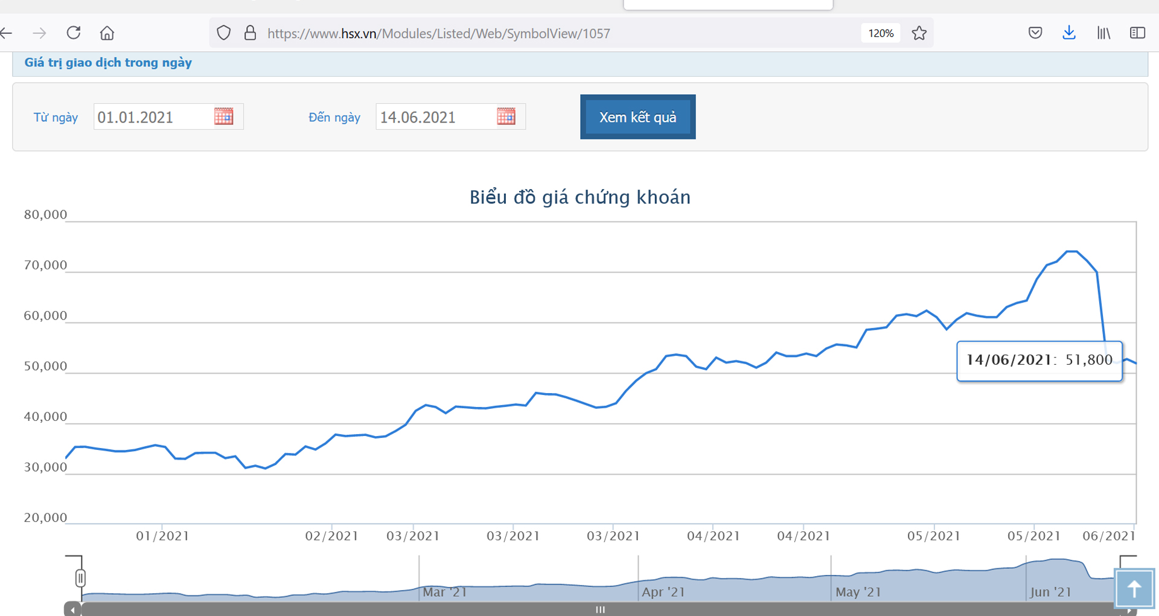This screenshot has height=616, width=1159.
Task: Click the left range navigator handle
Action: tap(80, 578)
